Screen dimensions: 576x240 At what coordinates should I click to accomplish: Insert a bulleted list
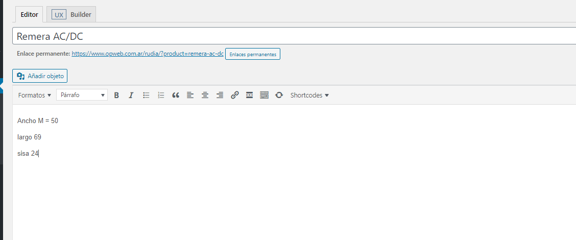click(146, 95)
